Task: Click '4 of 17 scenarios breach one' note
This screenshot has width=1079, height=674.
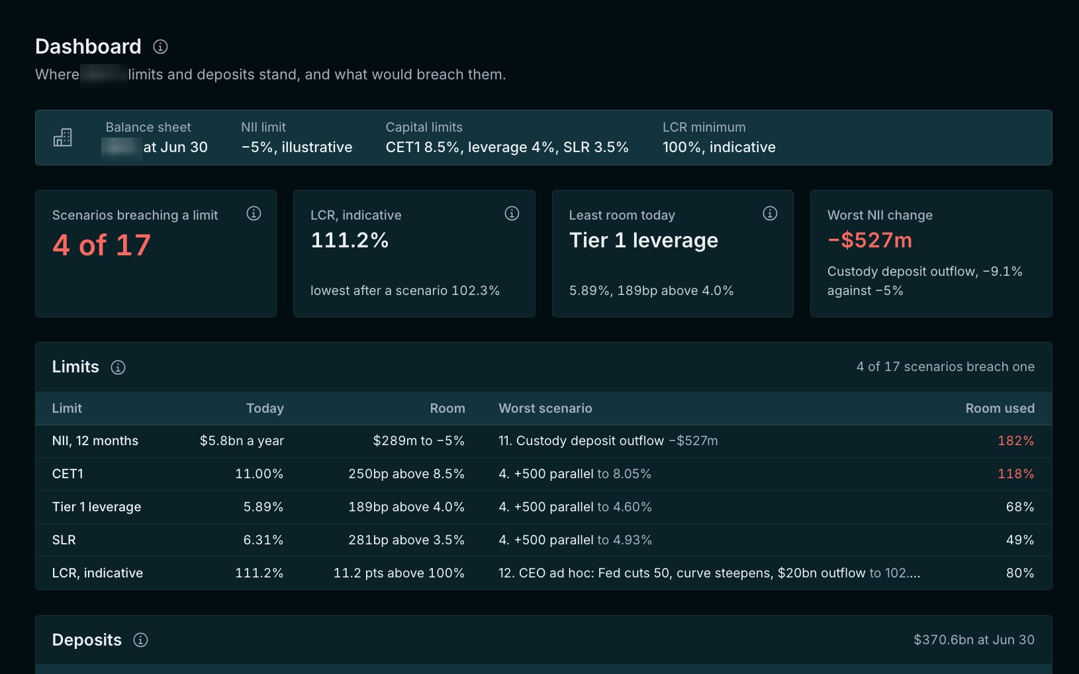Action: (945, 366)
